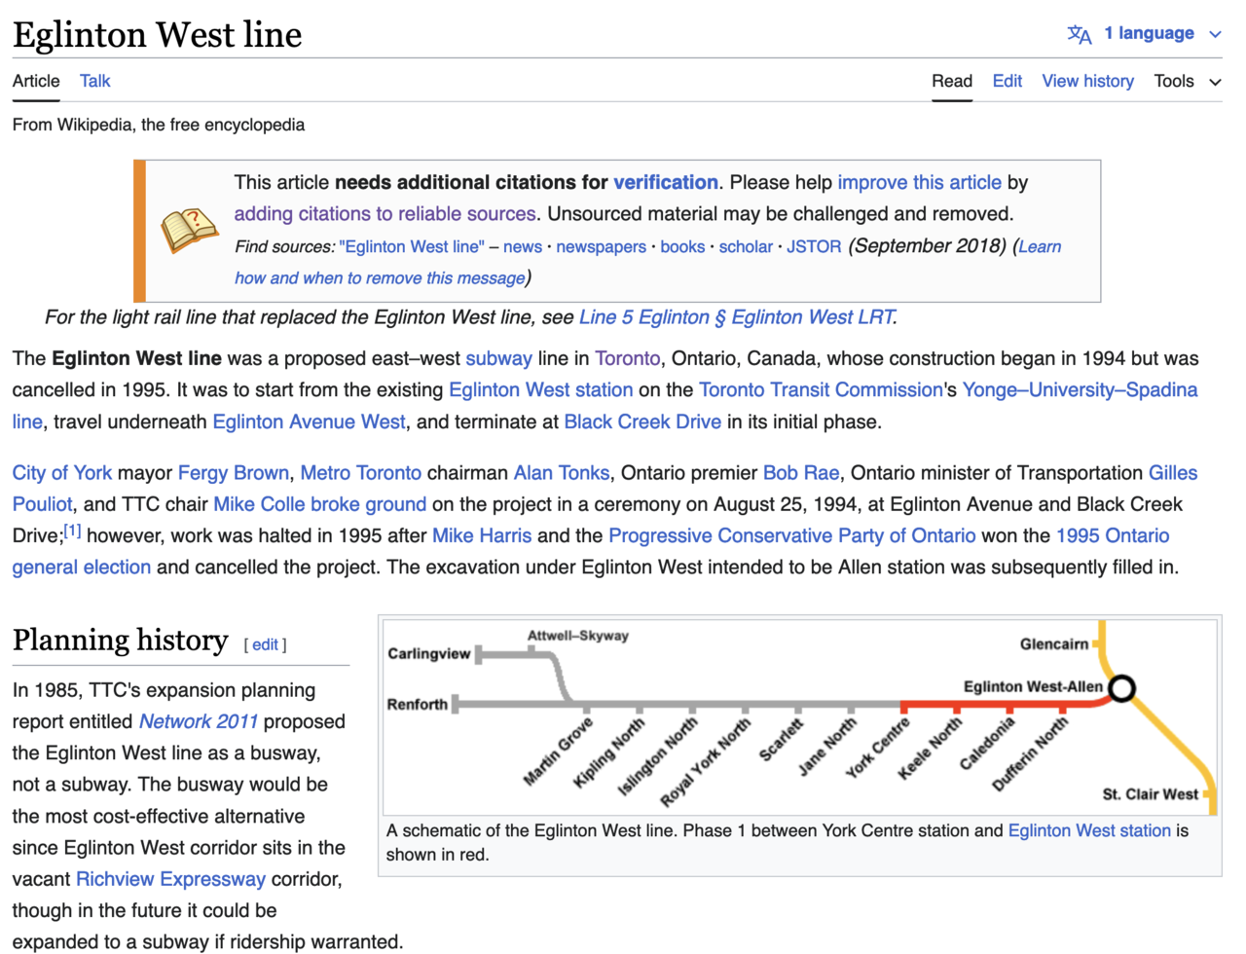Open the Eglinton West line schematic image
The height and width of the screenshot is (954, 1246).
[x=800, y=716]
